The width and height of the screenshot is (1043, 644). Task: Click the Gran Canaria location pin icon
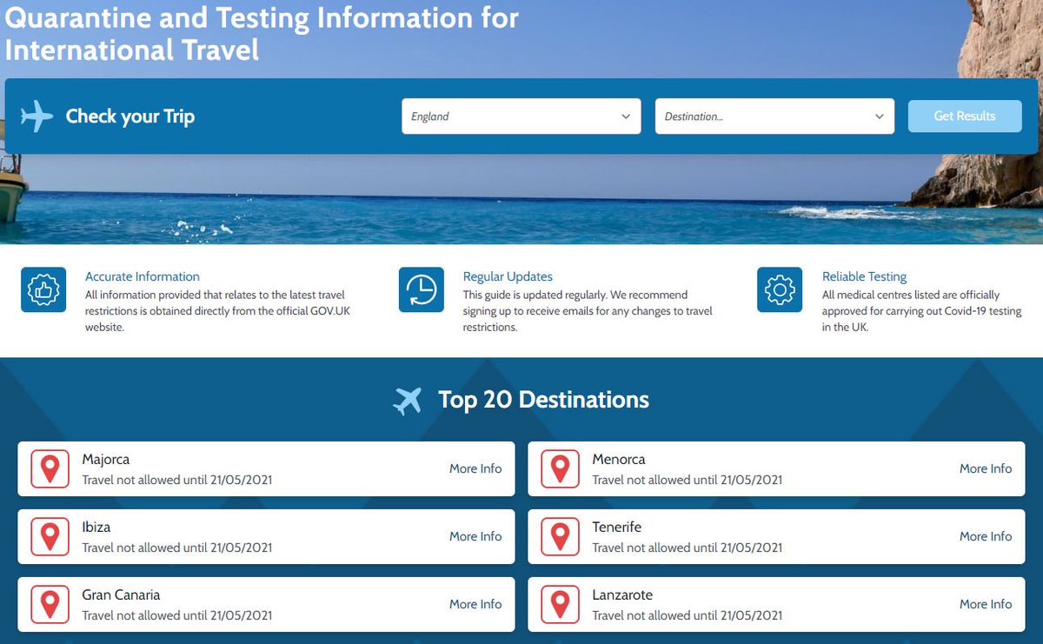coord(50,604)
